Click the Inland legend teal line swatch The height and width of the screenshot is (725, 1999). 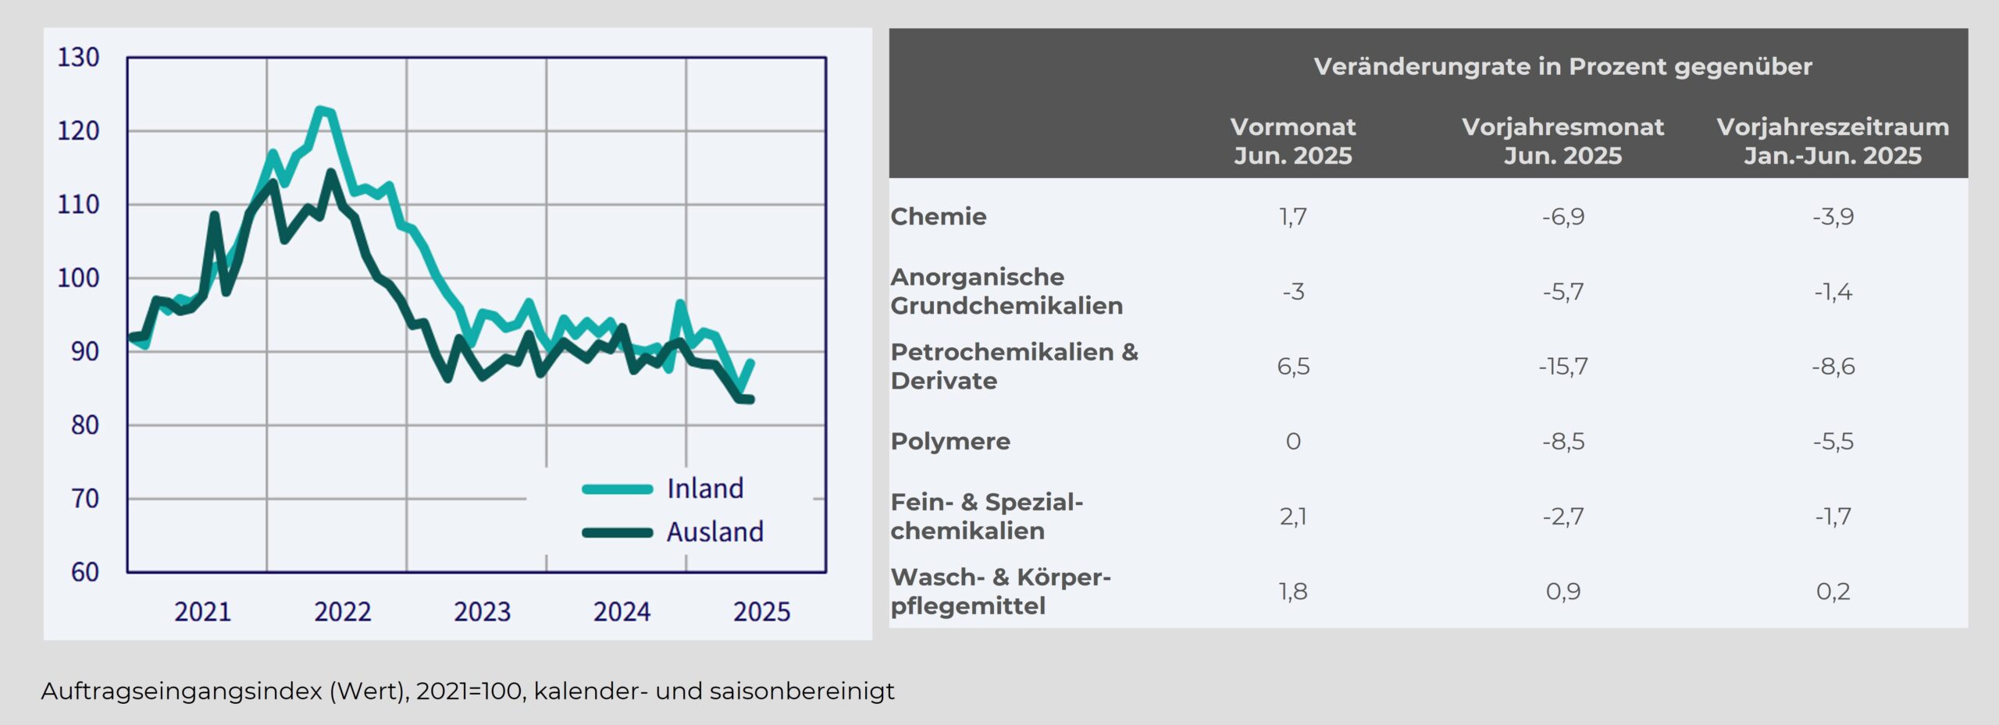tap(617, 489)
